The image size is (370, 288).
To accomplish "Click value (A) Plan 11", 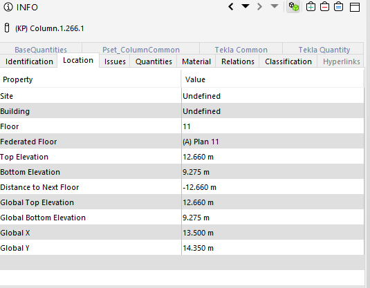I will point(201,142).
